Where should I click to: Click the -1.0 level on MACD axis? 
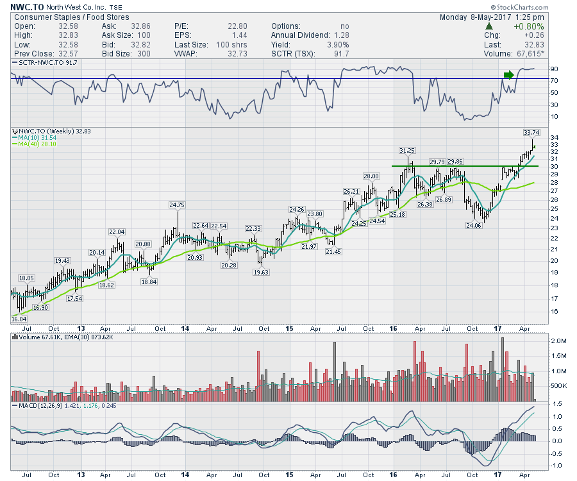point(557,466)
